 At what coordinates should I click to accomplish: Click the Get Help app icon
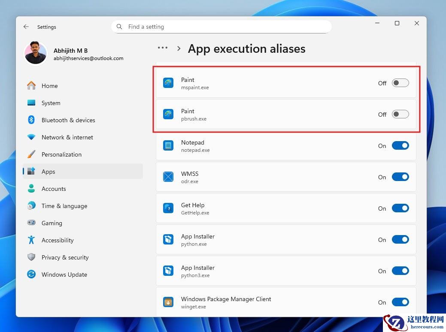point(168,208)
